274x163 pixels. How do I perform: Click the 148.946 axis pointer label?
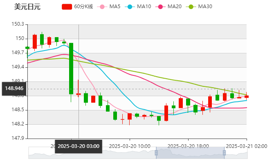click(14, 88)
